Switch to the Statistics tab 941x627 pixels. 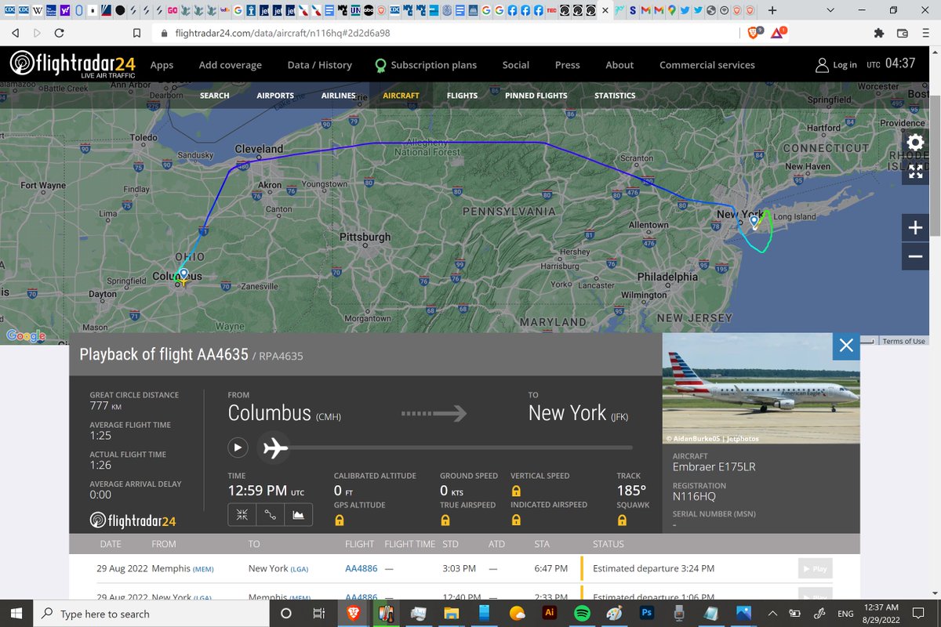click(x=615, y=96)
